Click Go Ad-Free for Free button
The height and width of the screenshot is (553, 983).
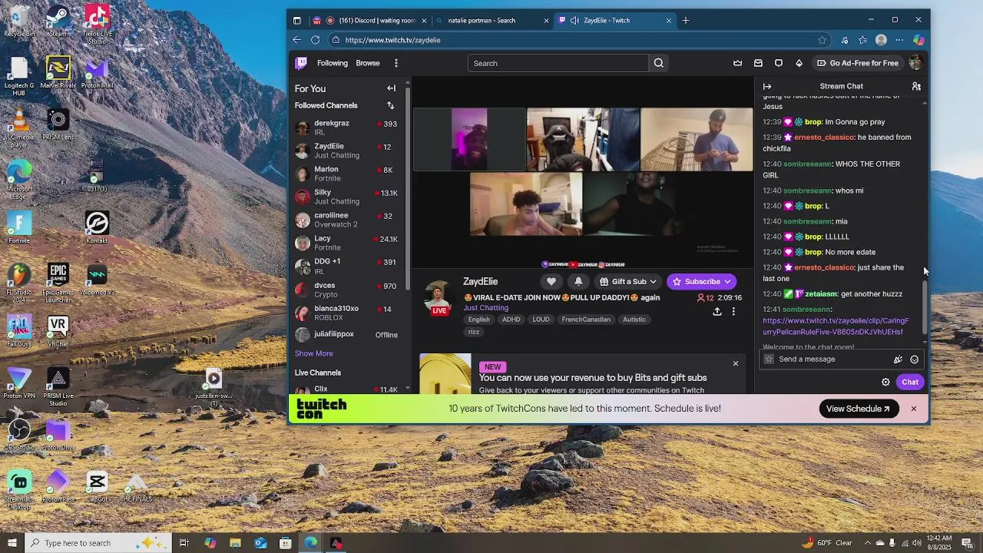click(857, 63)
